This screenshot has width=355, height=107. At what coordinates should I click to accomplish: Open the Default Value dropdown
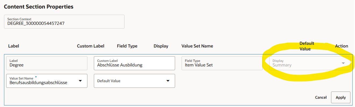pyautogui.click(x=134, y=81)
